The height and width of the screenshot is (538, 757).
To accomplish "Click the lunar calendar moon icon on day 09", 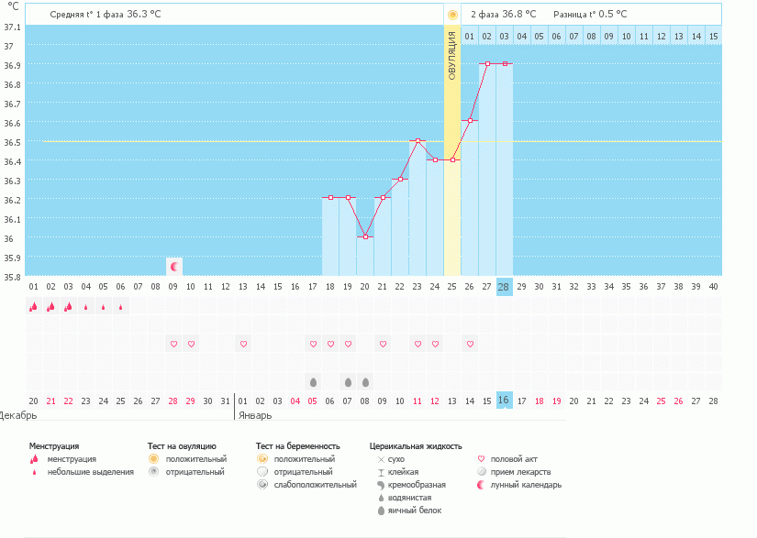I will pos(174,266).
